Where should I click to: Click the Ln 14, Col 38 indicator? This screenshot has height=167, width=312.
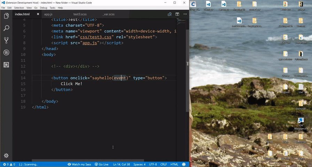point(121,164)
